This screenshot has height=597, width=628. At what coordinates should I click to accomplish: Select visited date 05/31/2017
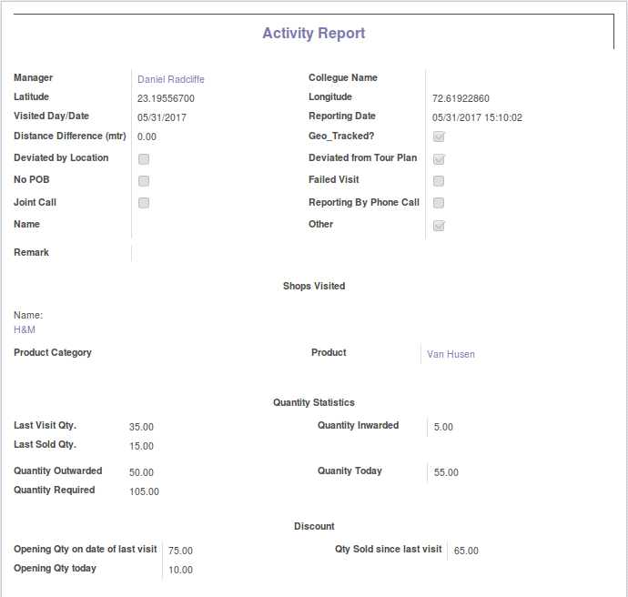click(162, 117)
